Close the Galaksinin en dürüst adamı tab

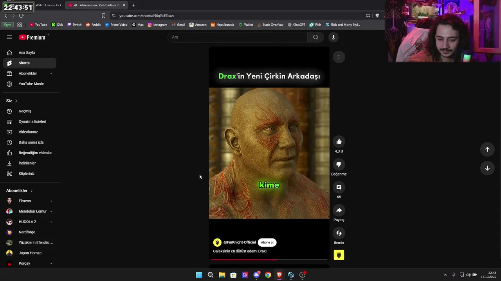pos(124,5)
